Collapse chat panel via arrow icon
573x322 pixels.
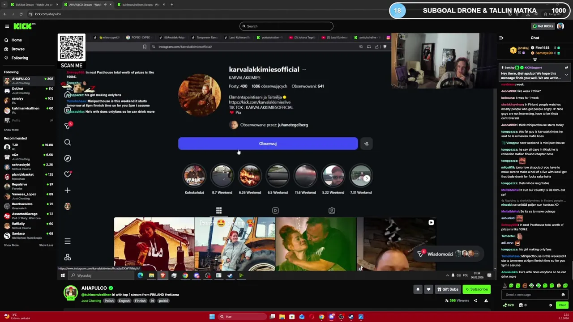point(501,38)
